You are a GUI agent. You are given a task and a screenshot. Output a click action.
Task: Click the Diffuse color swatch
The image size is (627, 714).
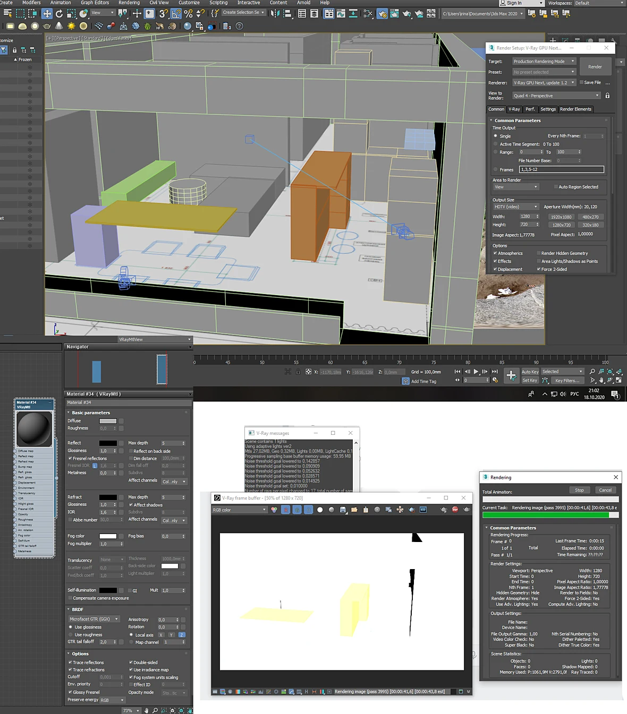108,421
